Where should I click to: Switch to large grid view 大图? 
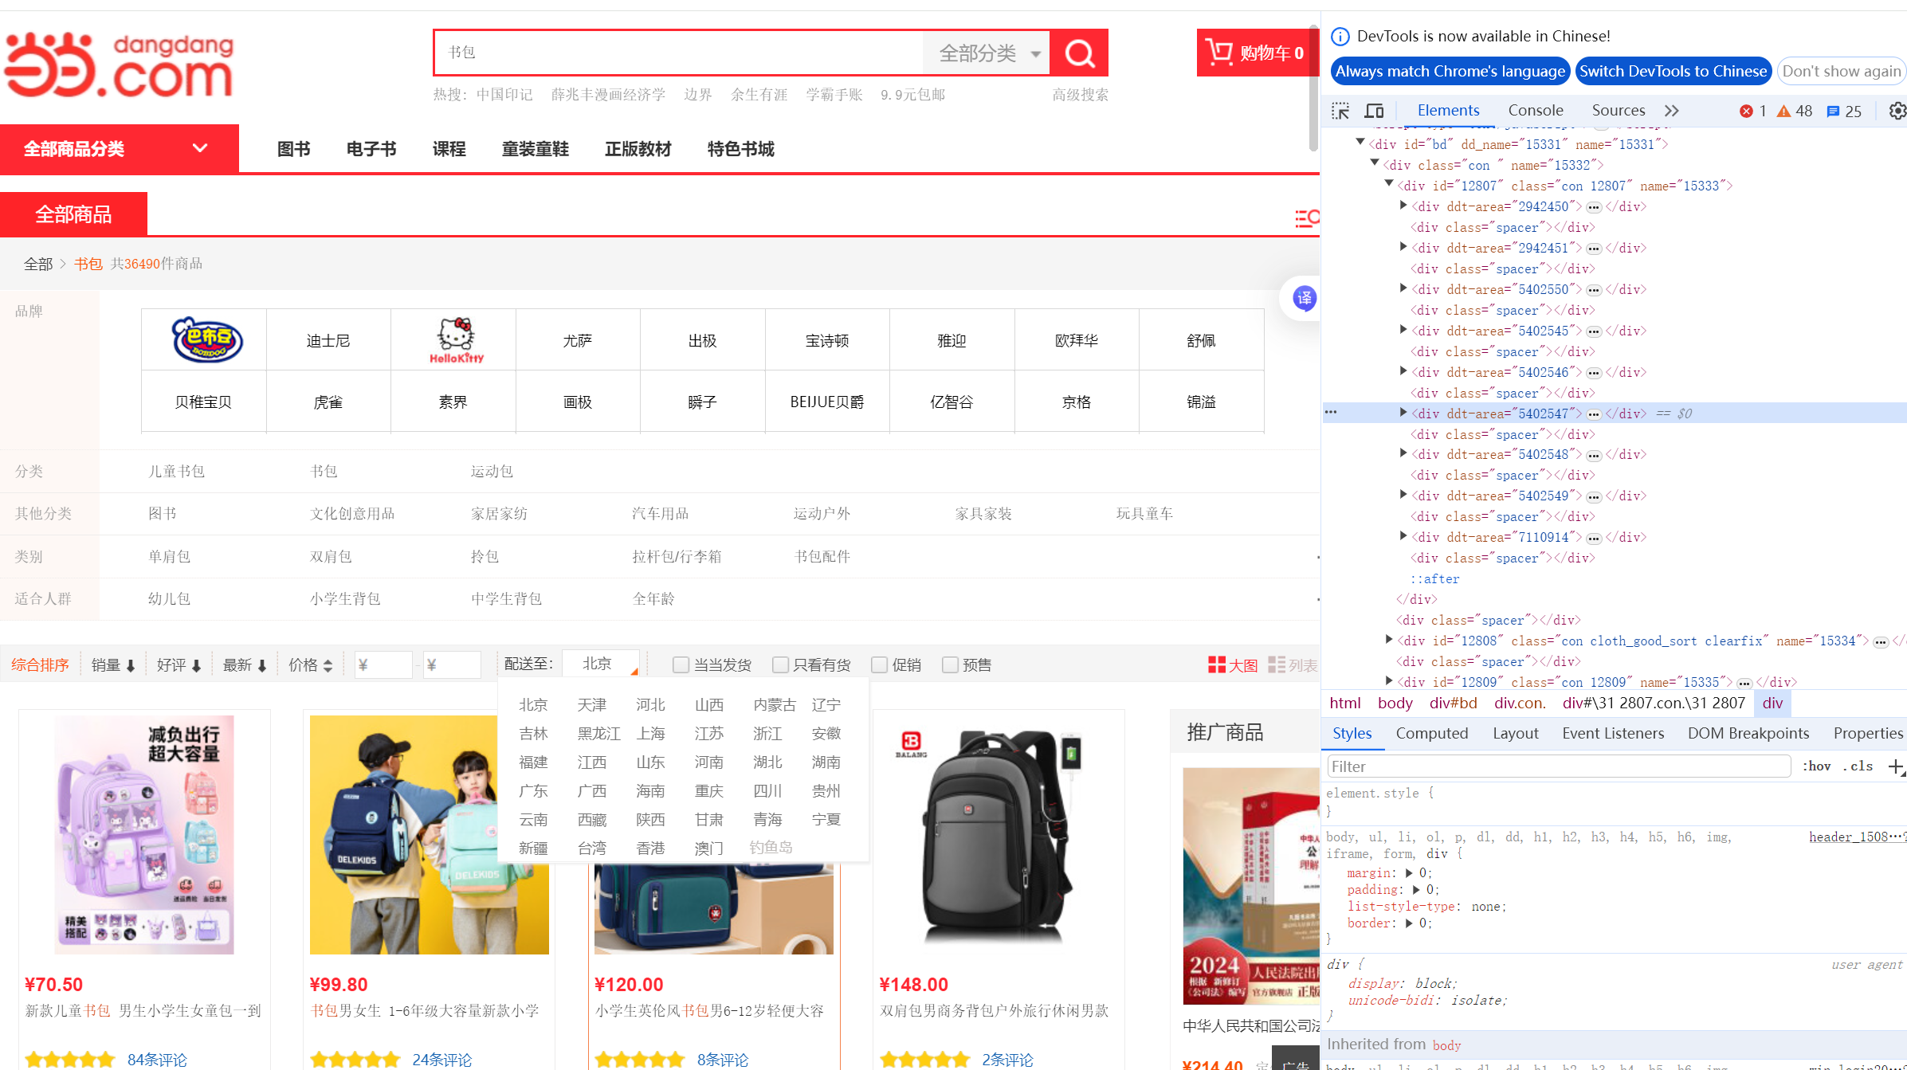click(1232, 664)
